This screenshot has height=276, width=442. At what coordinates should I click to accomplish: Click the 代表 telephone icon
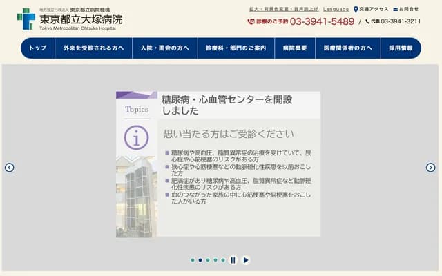click(x=367, y=21)
